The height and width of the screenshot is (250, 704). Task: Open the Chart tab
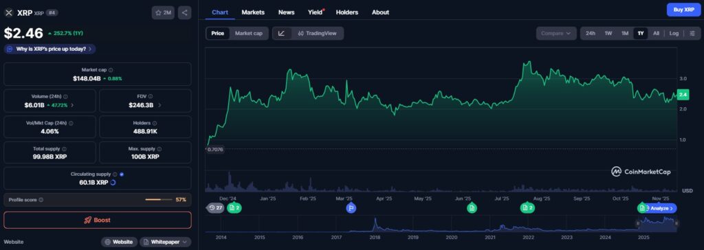pyautogui.click(x=220, y=12)
